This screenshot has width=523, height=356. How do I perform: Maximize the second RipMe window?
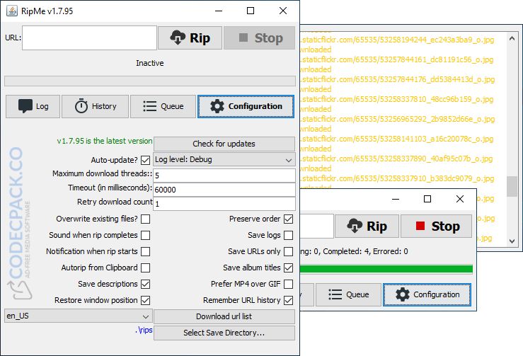(427, 199)
